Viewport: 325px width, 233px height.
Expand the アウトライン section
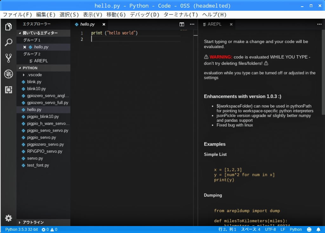[x=20, y=223]
